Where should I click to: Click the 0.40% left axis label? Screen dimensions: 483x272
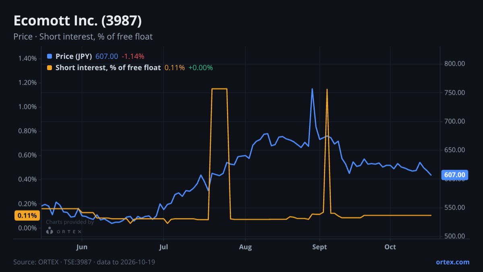click(27, 179)
